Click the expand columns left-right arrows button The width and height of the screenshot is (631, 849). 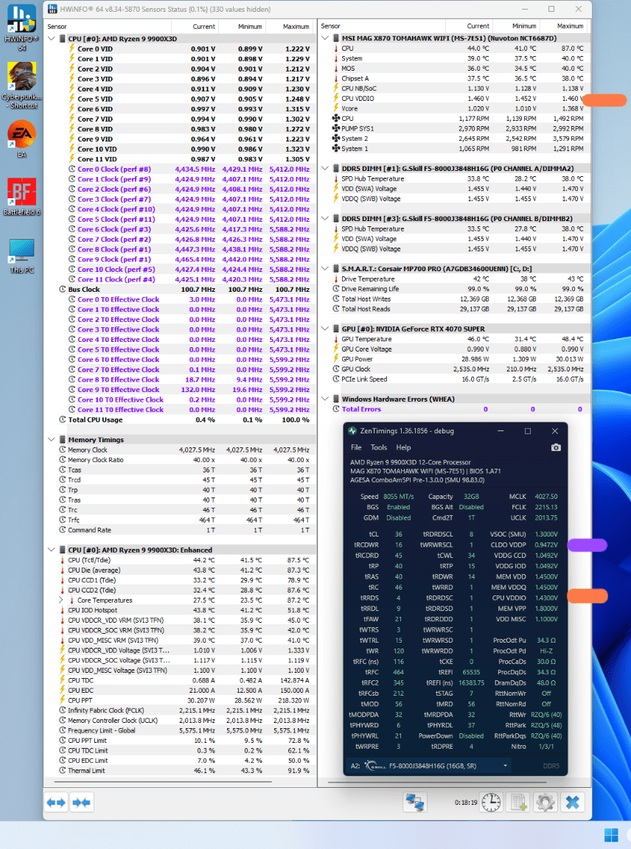pyautogui.click(x=56, y=802)
